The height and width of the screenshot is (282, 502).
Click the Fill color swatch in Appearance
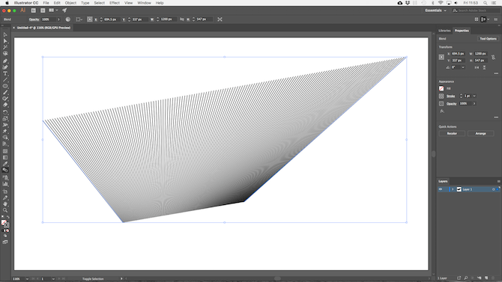441,88
